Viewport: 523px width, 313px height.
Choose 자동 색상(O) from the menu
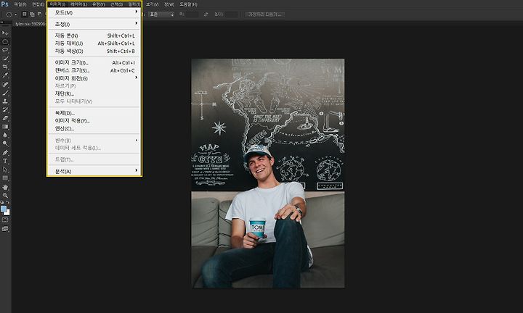(x=94, y=51)
